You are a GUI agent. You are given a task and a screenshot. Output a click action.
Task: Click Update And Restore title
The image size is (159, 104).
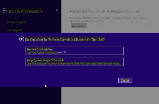click(x=25, y=11)
